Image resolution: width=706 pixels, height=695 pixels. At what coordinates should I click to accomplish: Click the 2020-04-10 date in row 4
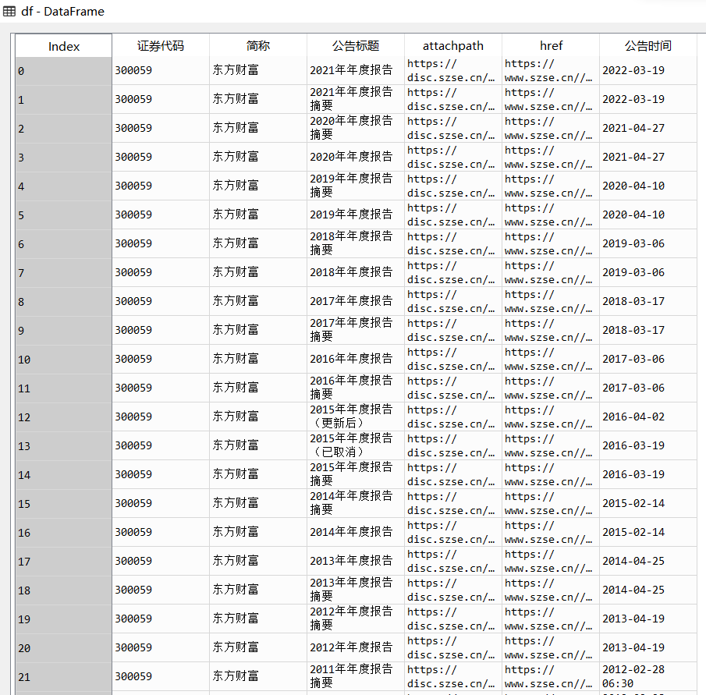tap(648, 186)
